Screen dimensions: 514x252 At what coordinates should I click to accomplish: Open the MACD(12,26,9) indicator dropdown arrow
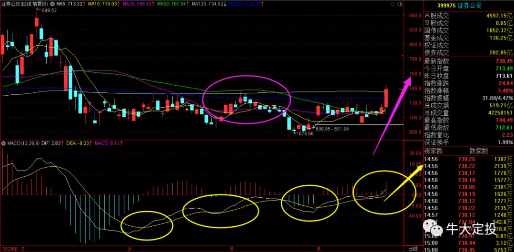pos(4,143)
